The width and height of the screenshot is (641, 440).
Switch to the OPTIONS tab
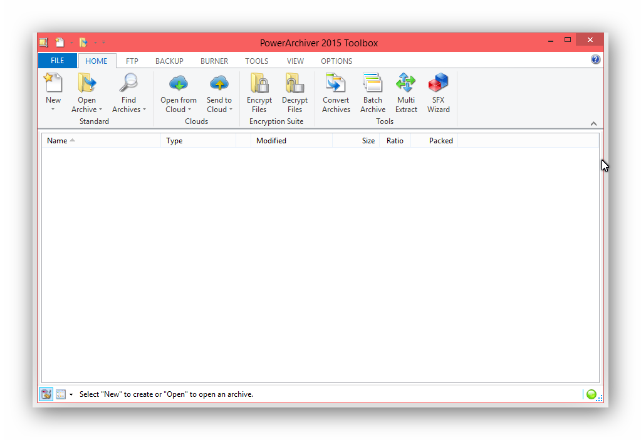coord(336,61)
